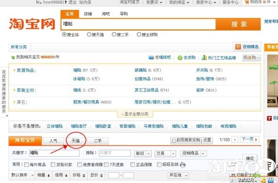Open 同店购 dropdown
Screen dimensions: 278x183
(x=251, y=58)
